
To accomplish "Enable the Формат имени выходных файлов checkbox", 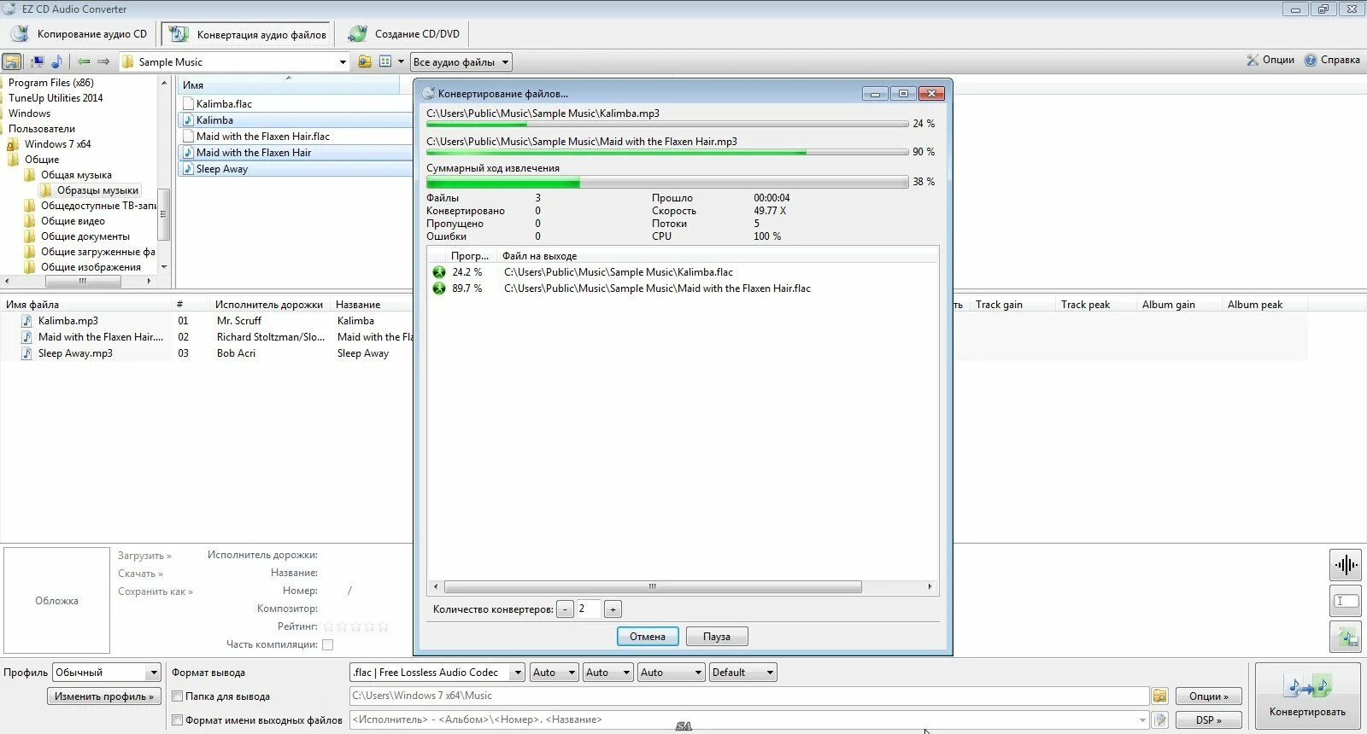I will point(178,720).
